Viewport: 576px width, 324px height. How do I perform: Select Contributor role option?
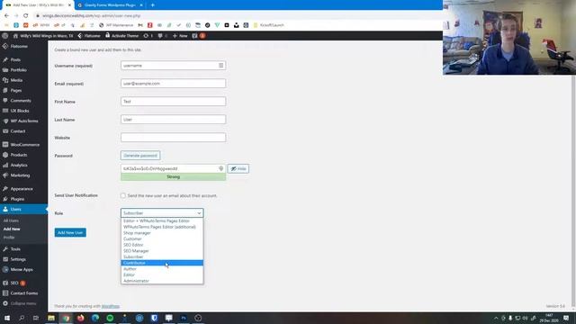coord(162,263)
